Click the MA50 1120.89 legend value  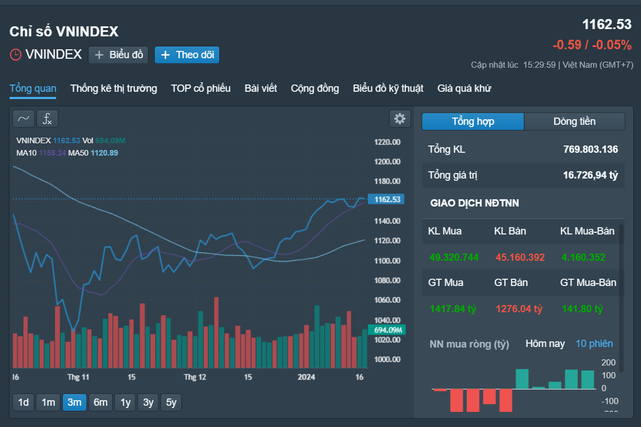point(104,153)
